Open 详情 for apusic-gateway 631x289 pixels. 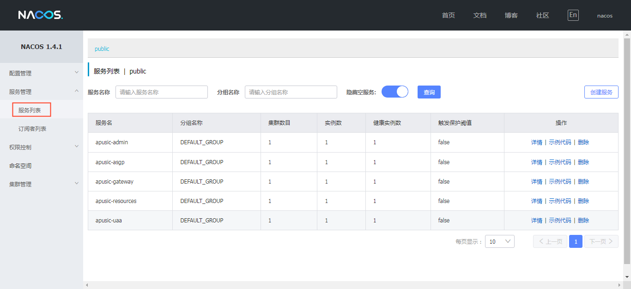537,182
